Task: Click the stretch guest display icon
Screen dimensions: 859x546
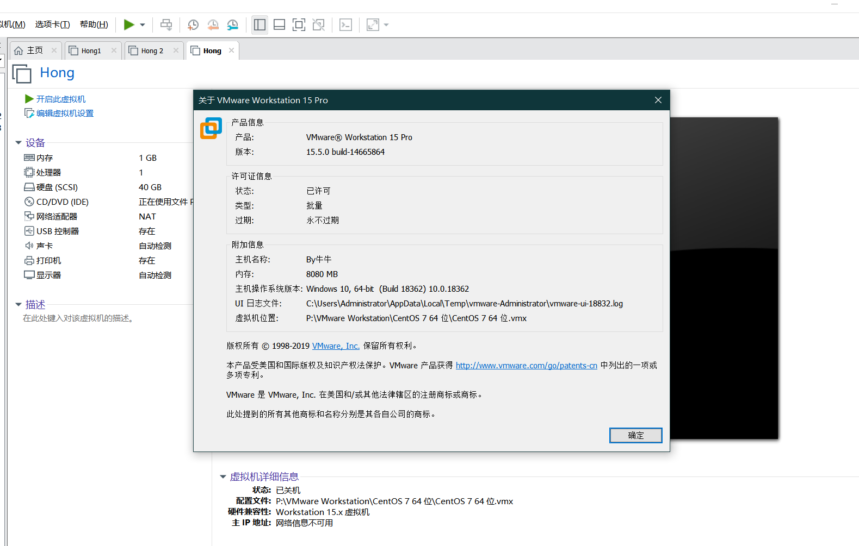Action: (x=373, y=24)
